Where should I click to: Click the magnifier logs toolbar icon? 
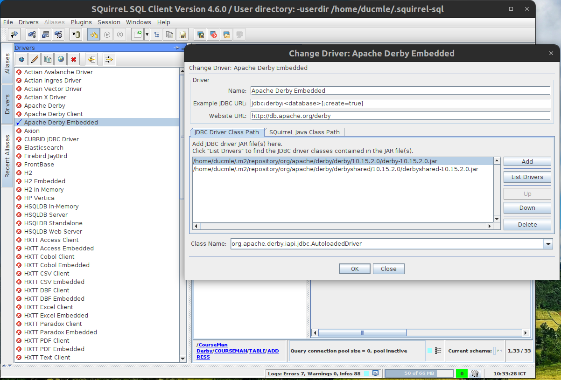(x=58, y=34)
